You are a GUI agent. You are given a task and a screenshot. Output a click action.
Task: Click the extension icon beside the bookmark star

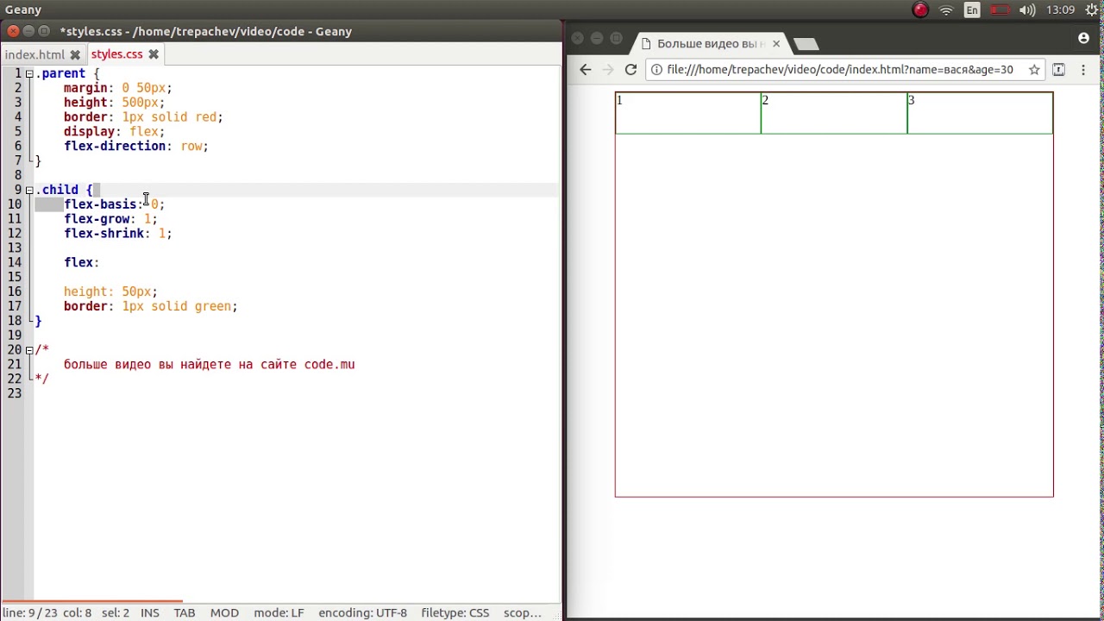1059,70
